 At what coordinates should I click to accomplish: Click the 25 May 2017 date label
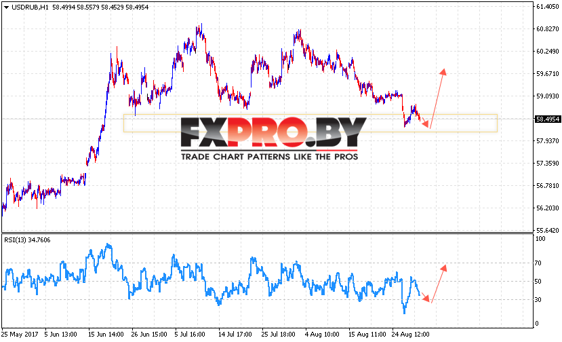20,334
